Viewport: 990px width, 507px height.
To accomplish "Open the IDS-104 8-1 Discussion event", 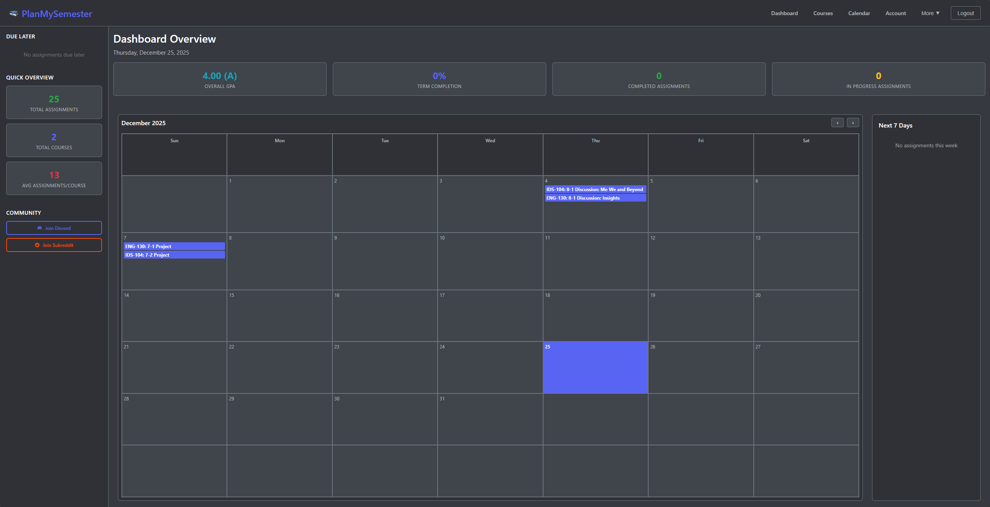I will (x=595, y=189).
